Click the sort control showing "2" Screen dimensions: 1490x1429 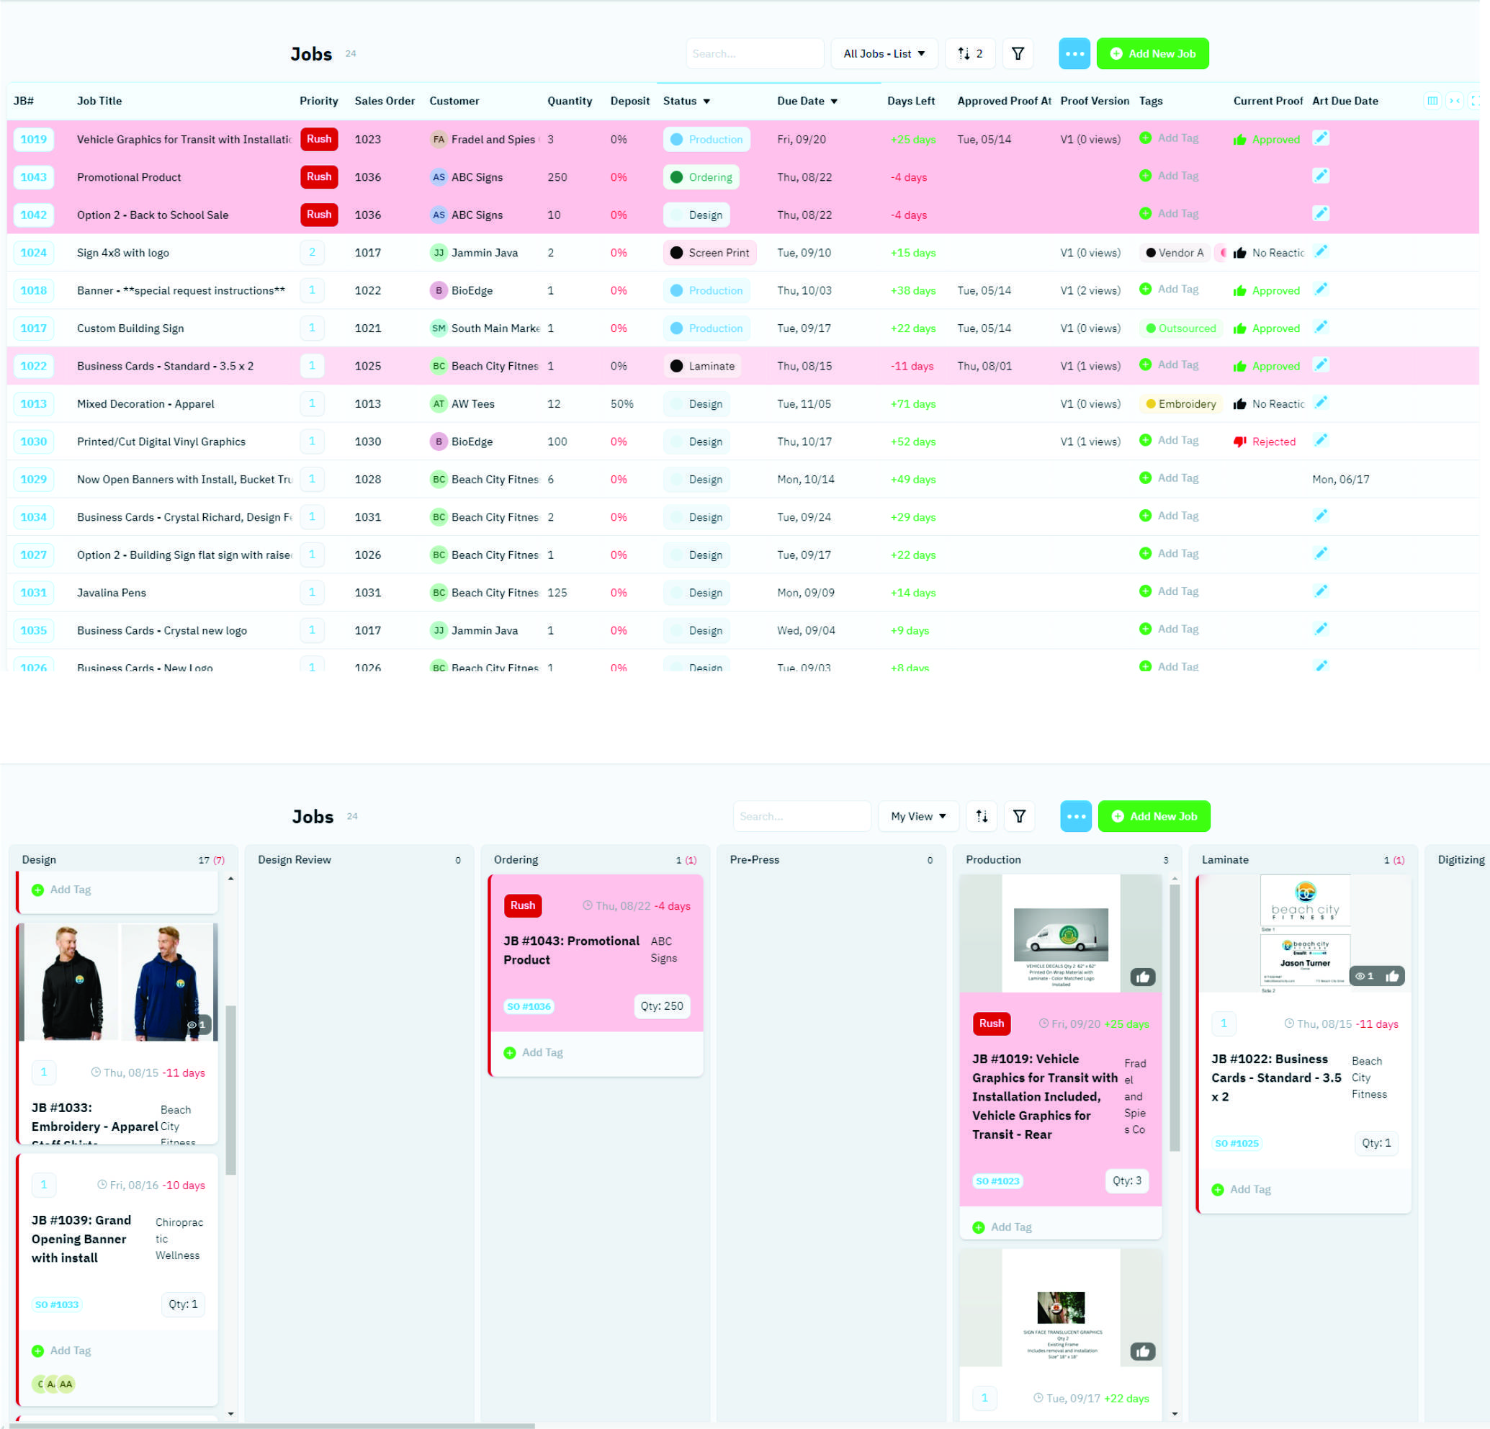[x=970, y=53]
